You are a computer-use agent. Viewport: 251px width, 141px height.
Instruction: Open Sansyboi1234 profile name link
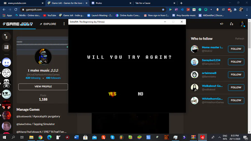click(x=211, y=60)
